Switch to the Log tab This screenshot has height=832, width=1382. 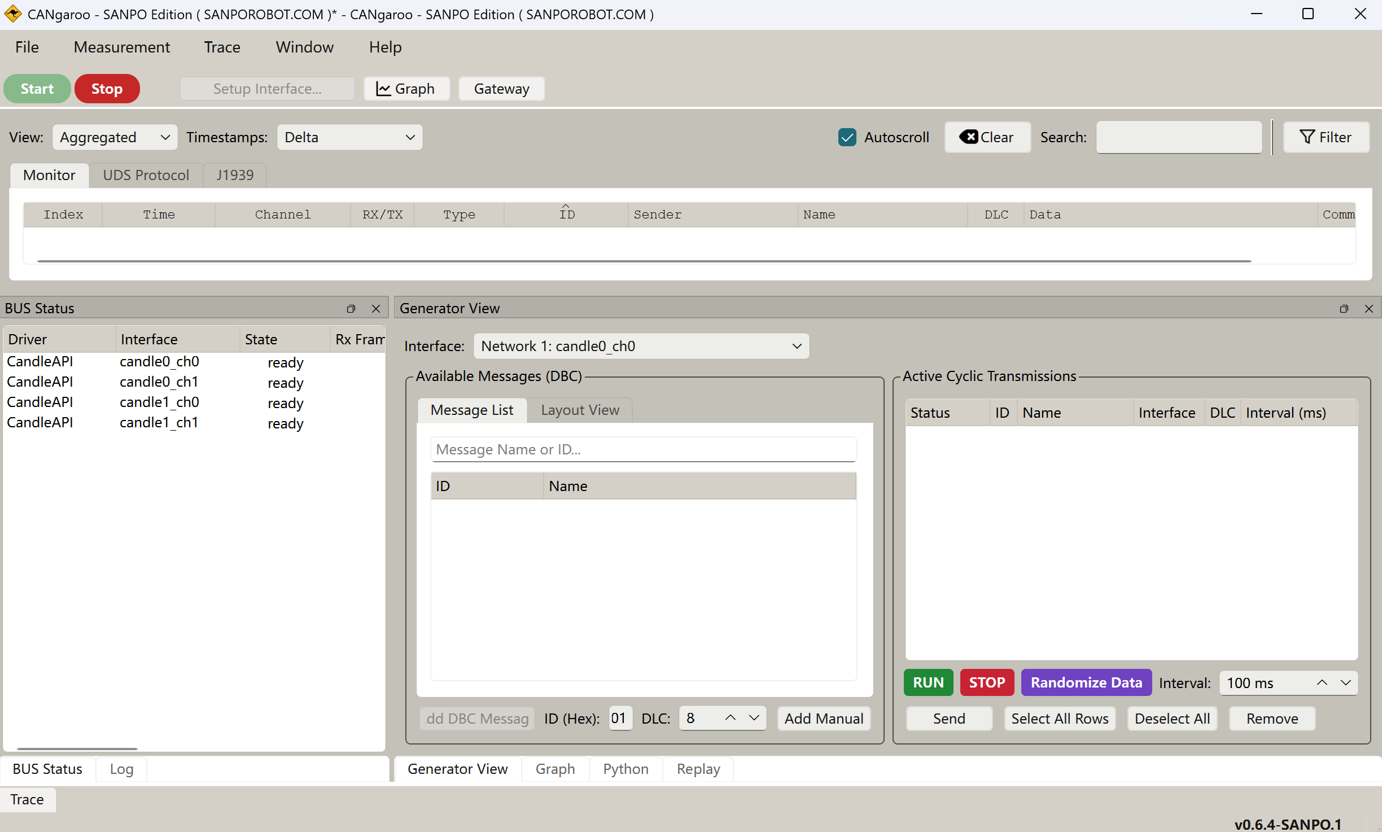[122, 769]
